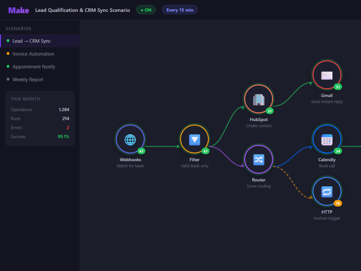Viewport: 361px width, 271px height.
Task: Click the 'Valid leads only' subtitle
Action: [x=194, y=166]
